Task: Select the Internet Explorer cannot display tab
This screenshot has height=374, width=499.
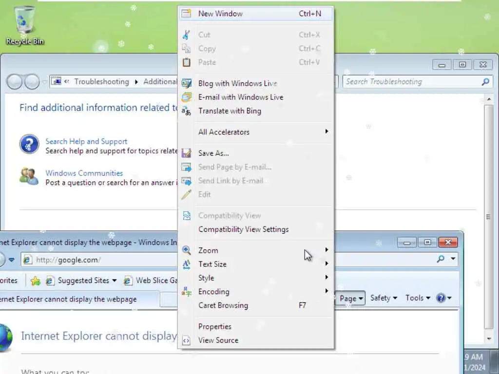Action: point(79,299)
